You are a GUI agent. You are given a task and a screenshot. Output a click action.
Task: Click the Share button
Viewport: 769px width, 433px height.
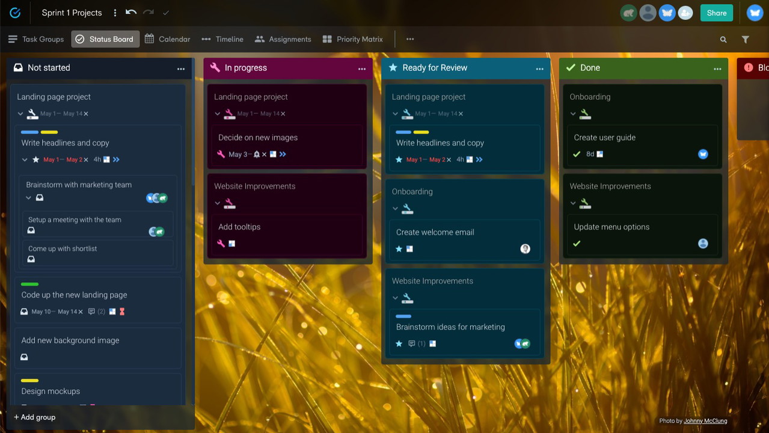click(x=716, y=13)
